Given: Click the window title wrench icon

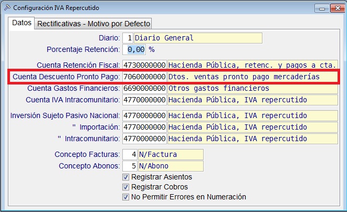Looking at the screenshot, I should click(x=7, y=8).
